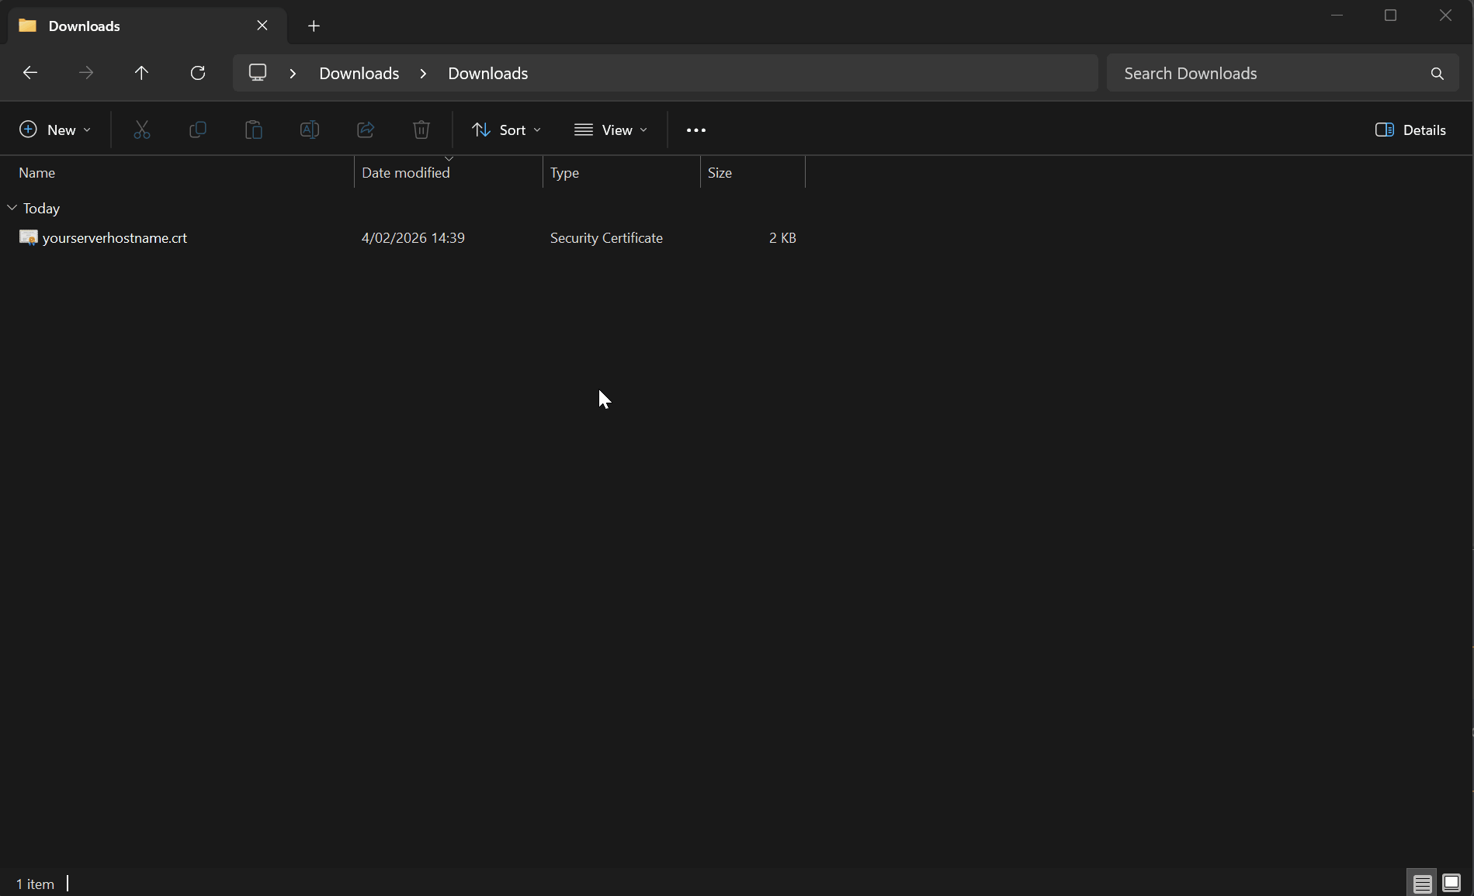Click the Delete trash can icon
The image size is (1474, 896).
[421, 130]
